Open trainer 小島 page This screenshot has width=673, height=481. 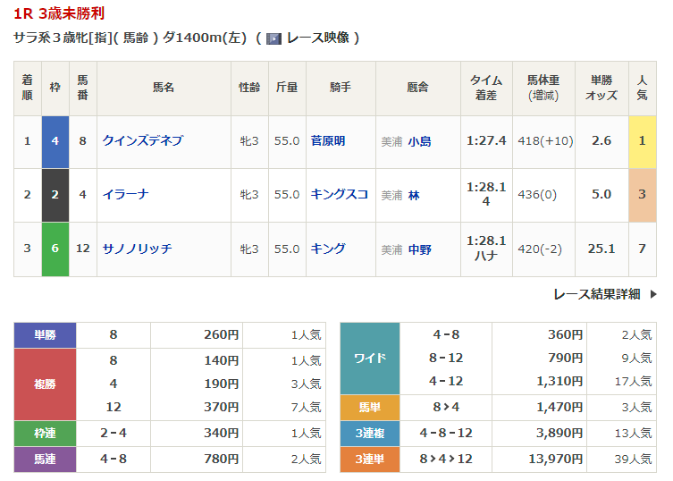point(419,141)
